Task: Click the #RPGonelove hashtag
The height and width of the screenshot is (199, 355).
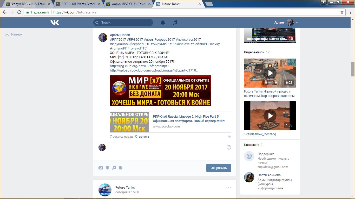Action: [180, 44]
